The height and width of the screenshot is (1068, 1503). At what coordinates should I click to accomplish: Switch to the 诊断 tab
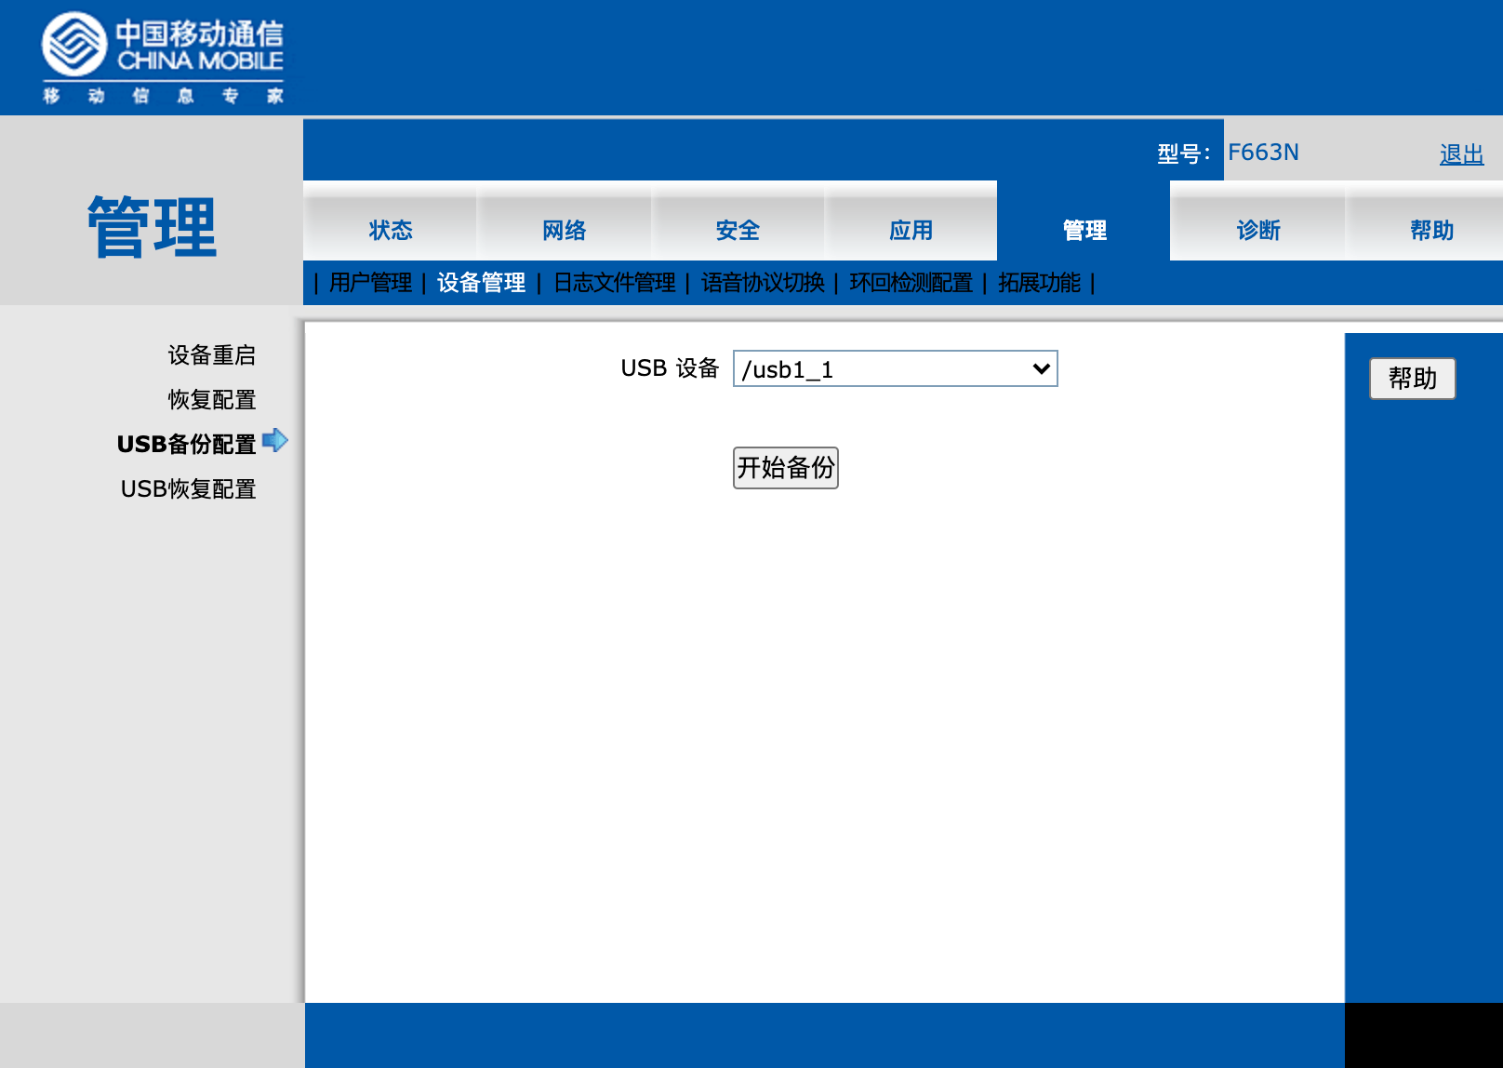pos(1257,229)
